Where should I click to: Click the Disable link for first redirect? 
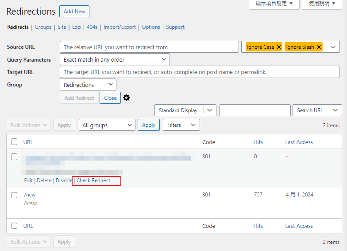(64, 180)
